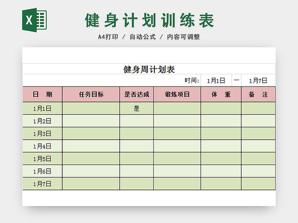Select the 锻炼项目 cell for 1月6日 row
298x223 pixels.
(x=177, y=171)
